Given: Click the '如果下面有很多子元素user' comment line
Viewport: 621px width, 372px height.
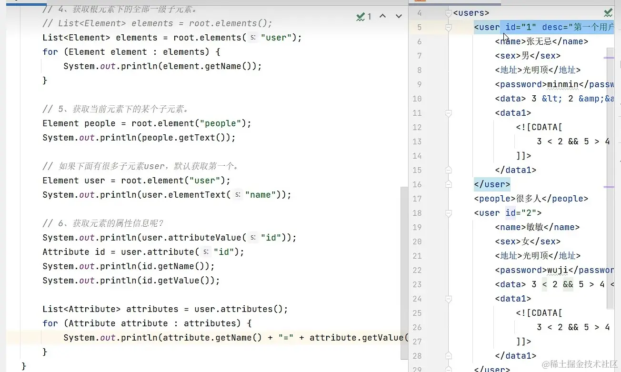Looking at the screenshot, I should pyautogui.click(x=141, y=166).
